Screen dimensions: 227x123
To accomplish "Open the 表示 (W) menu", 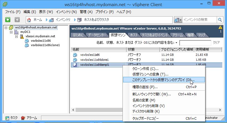I will (x=46, y=12).
